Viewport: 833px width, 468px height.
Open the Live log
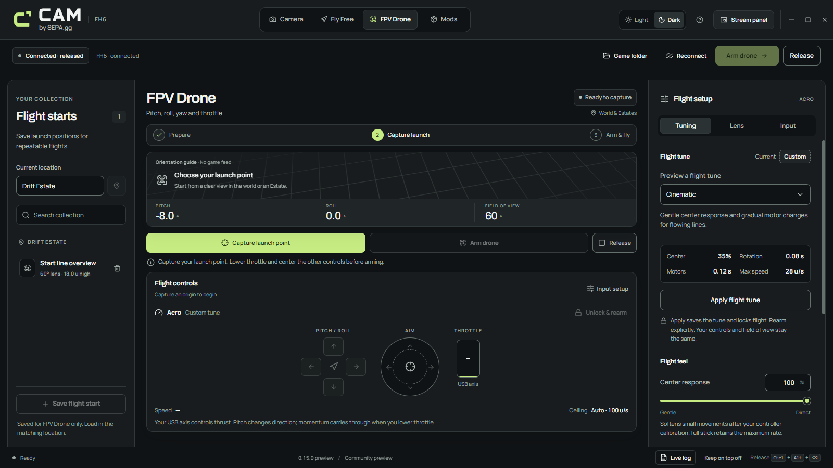point(675,458)
